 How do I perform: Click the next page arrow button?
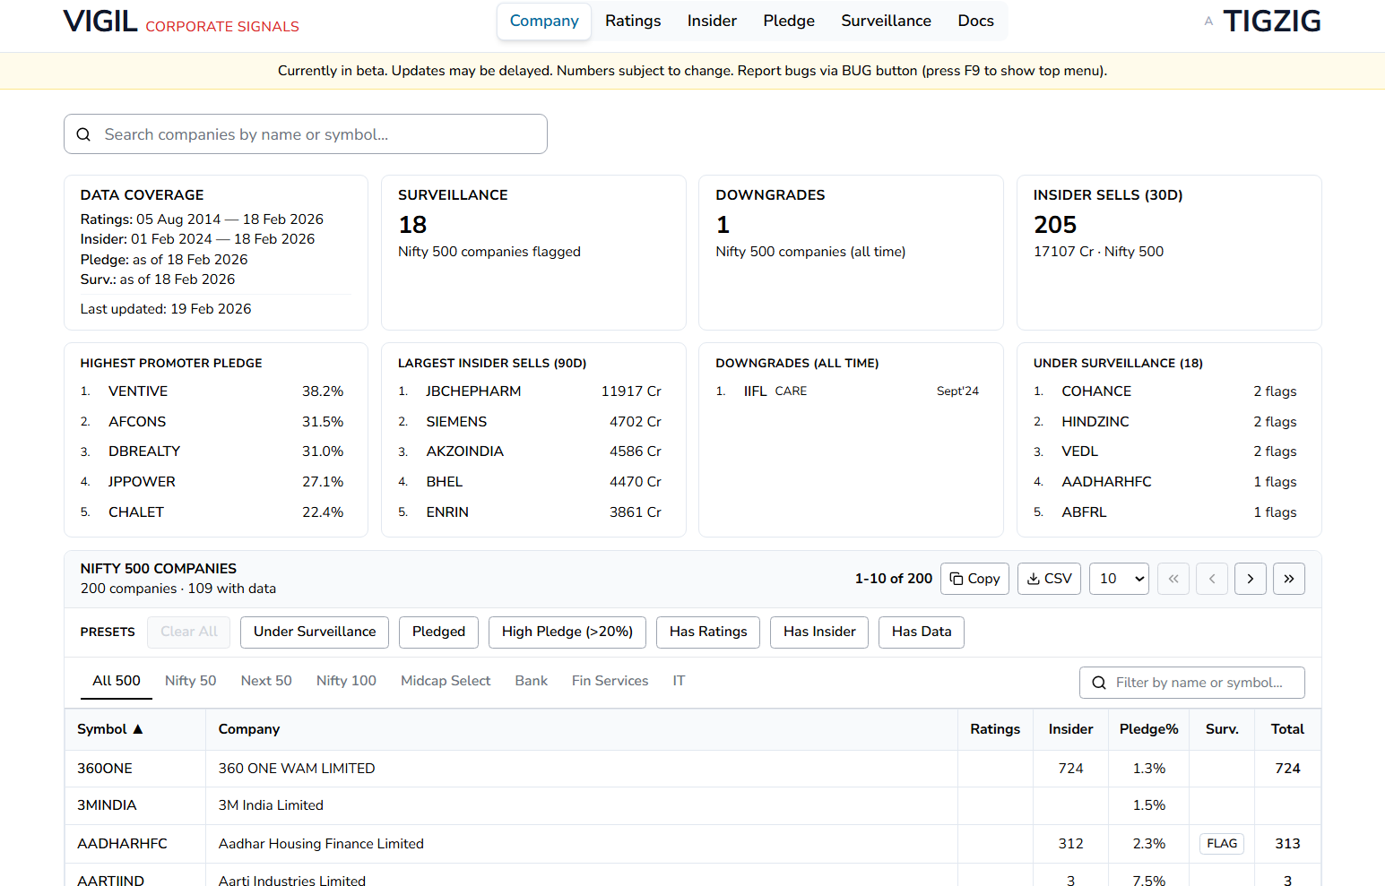1250,579
